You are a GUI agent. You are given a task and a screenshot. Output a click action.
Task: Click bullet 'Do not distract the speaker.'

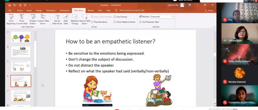pyautogui.click(x=91, y=65)
